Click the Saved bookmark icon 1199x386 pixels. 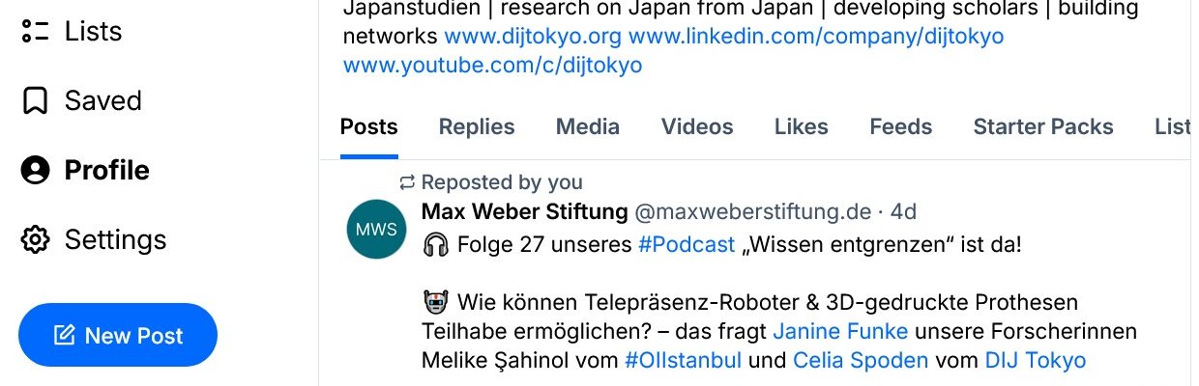(35, 100)
